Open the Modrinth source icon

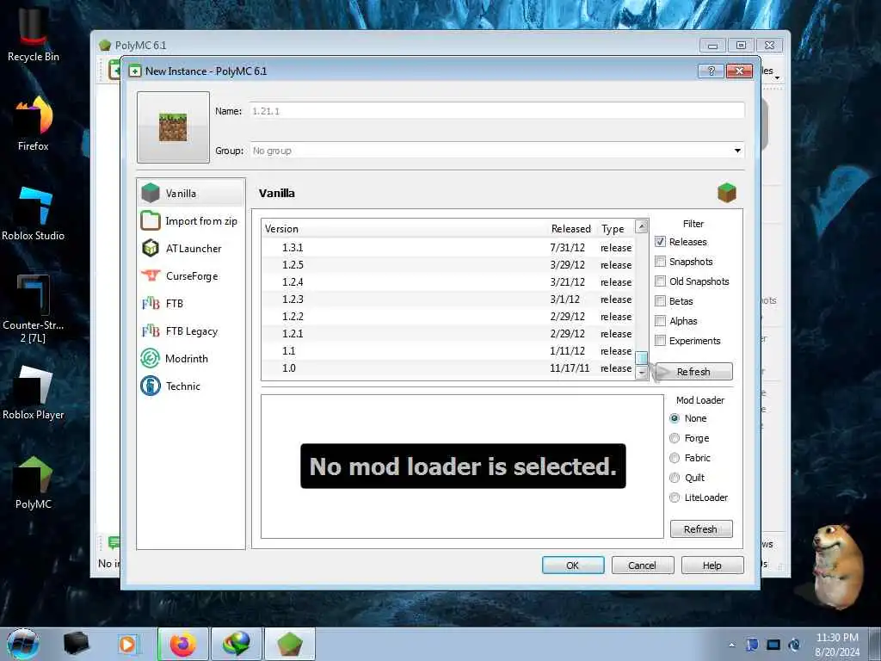151,359
